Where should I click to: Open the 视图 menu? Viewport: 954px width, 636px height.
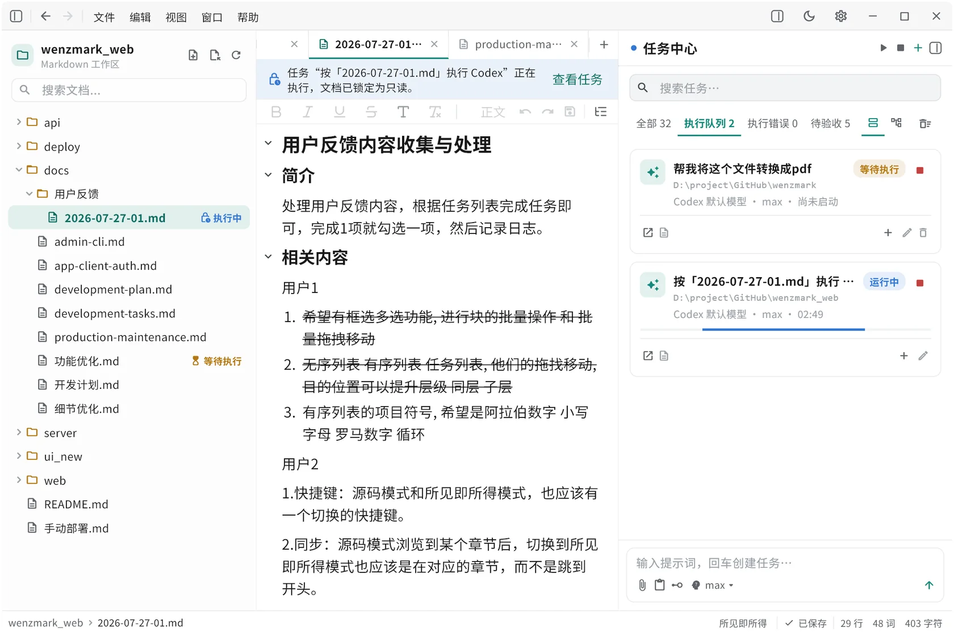click(x=176, y=17)
